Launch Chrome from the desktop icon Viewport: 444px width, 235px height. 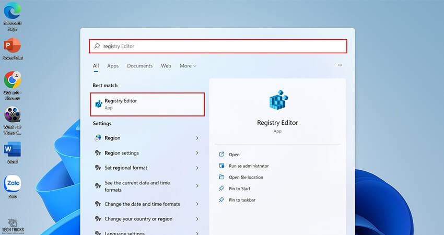click(x=12, y=86)
